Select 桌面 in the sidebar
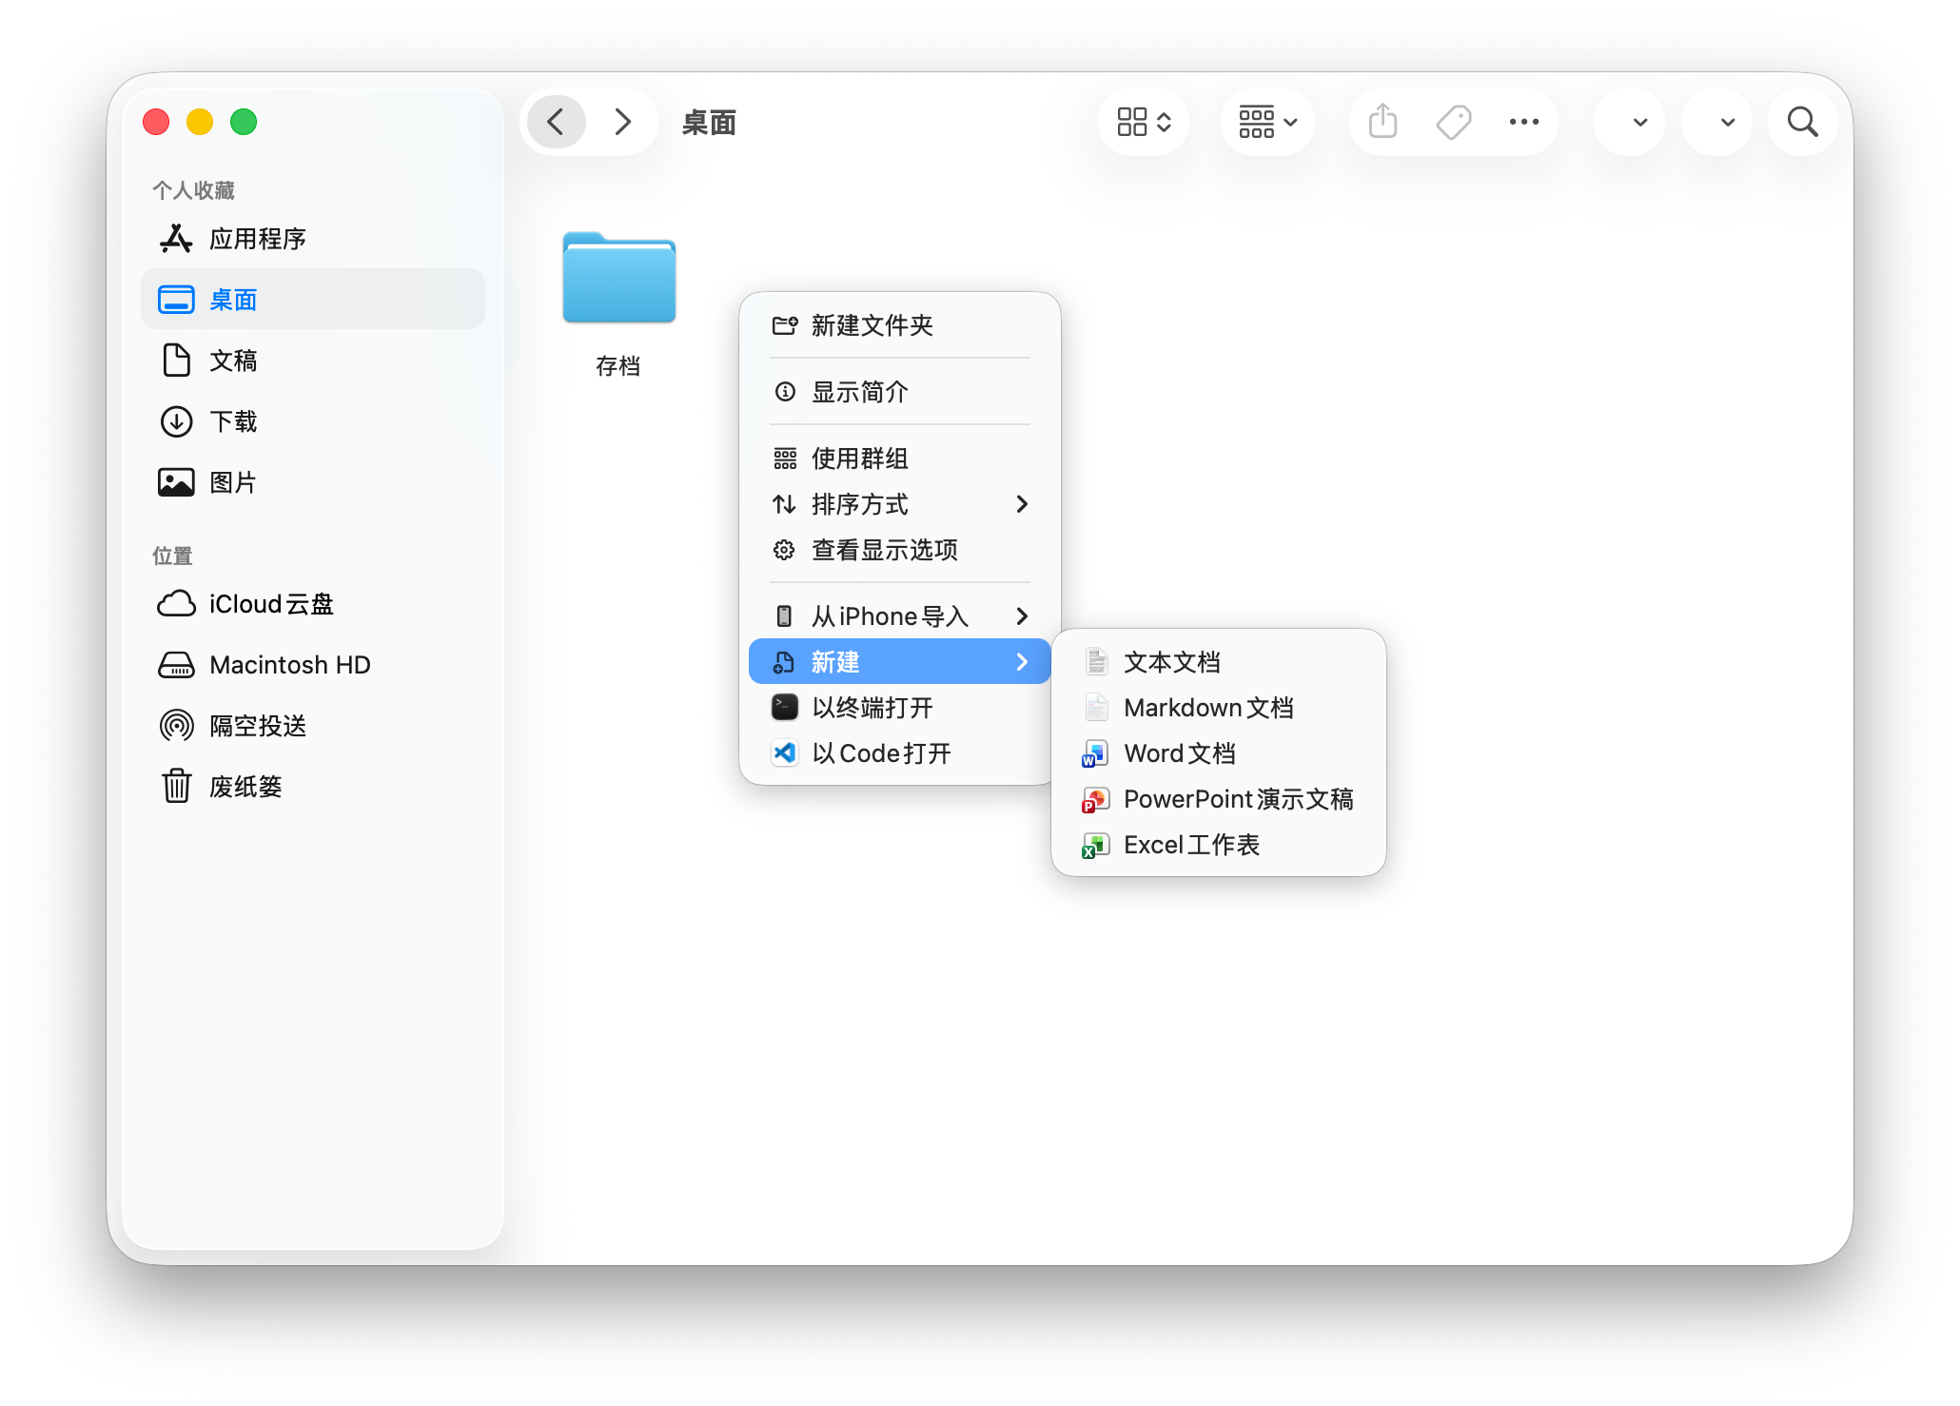The width and height of the screenshot is (1960, 1406). point(313,300)
